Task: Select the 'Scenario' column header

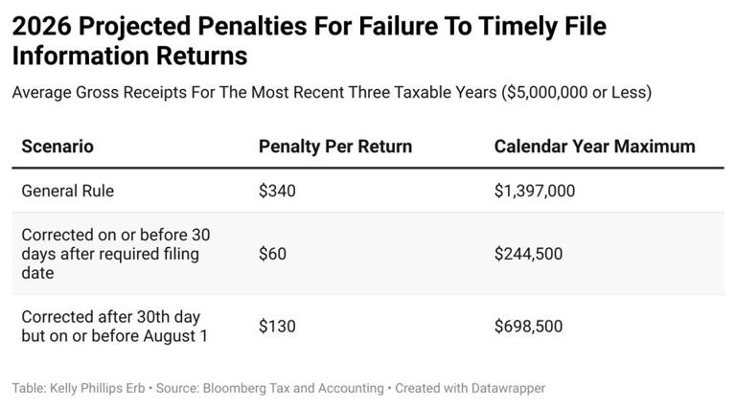Action: click(x=57, y=147)
